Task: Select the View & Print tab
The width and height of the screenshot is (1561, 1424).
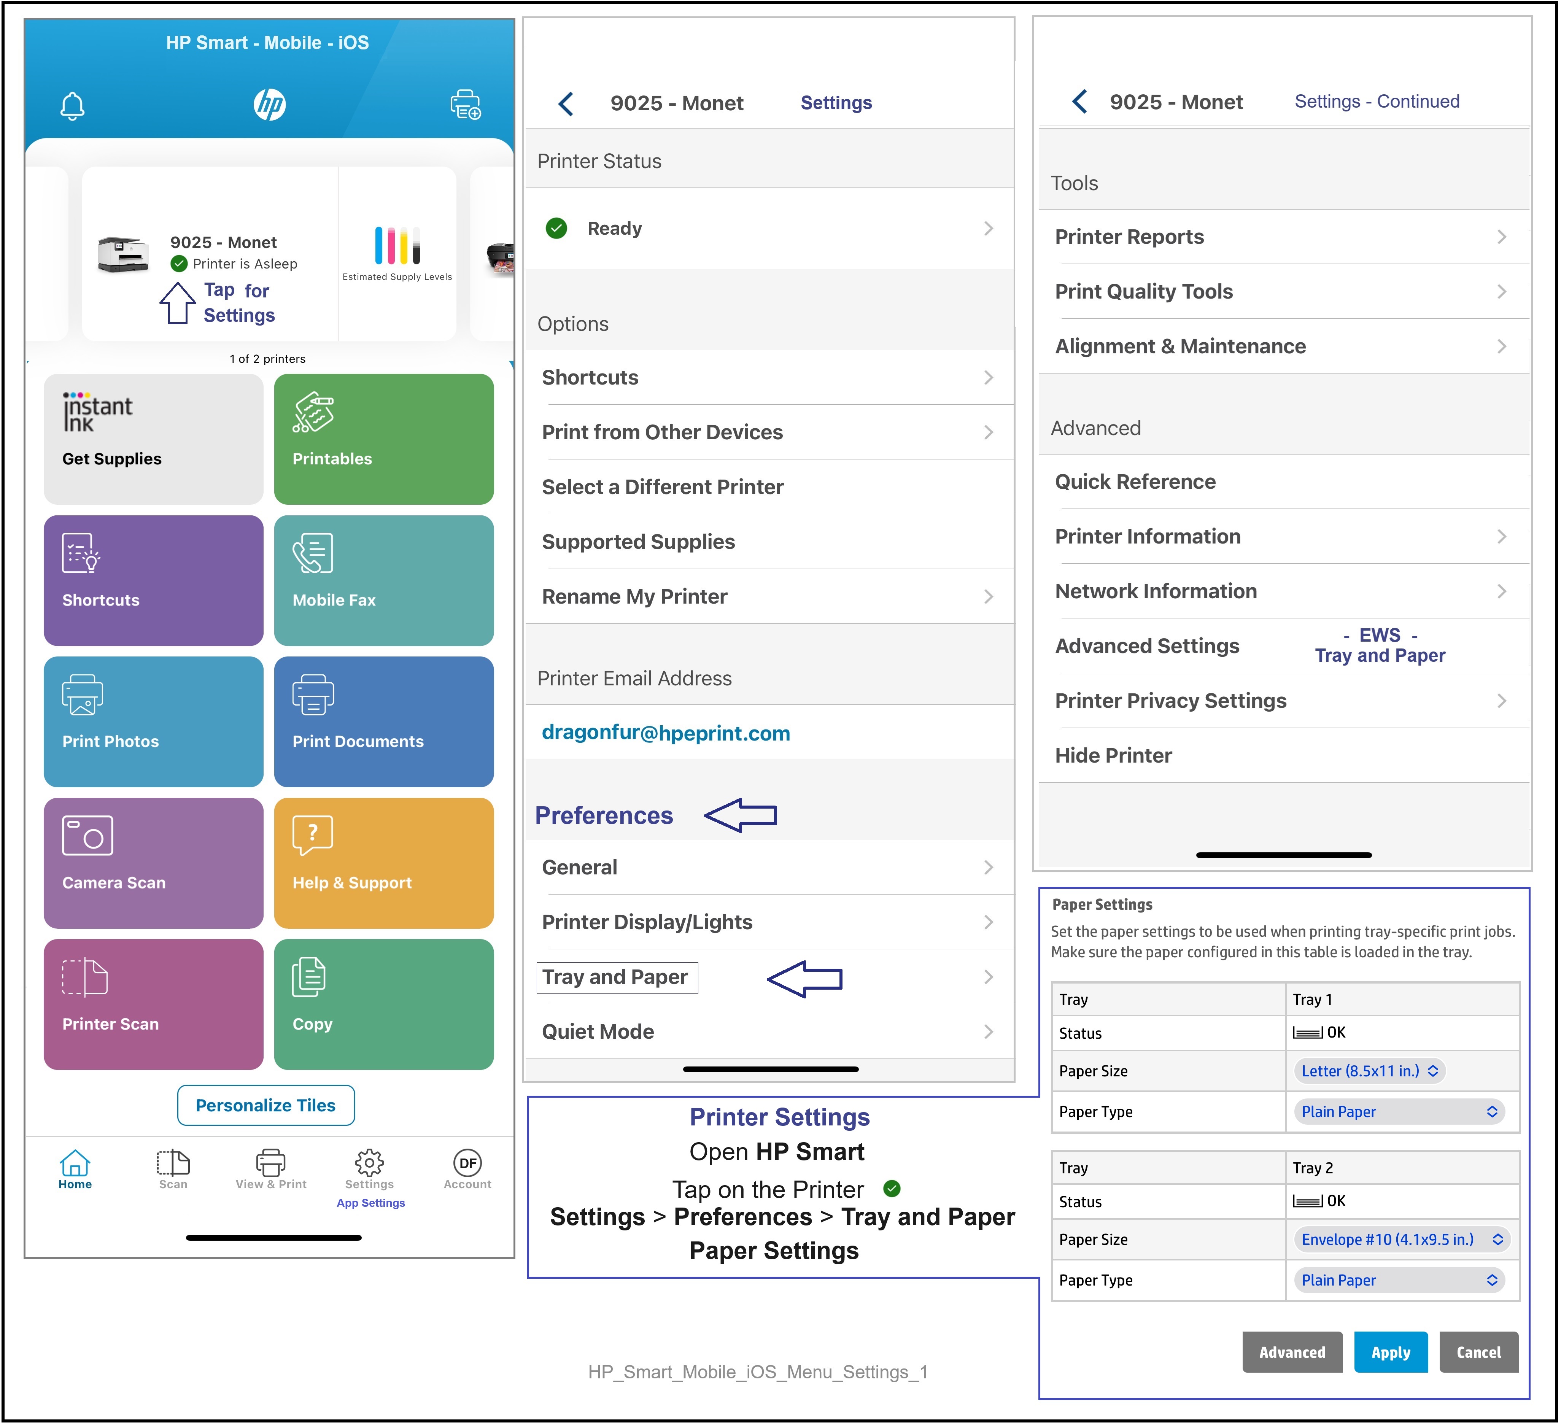Action: (x=271, y=1169)
